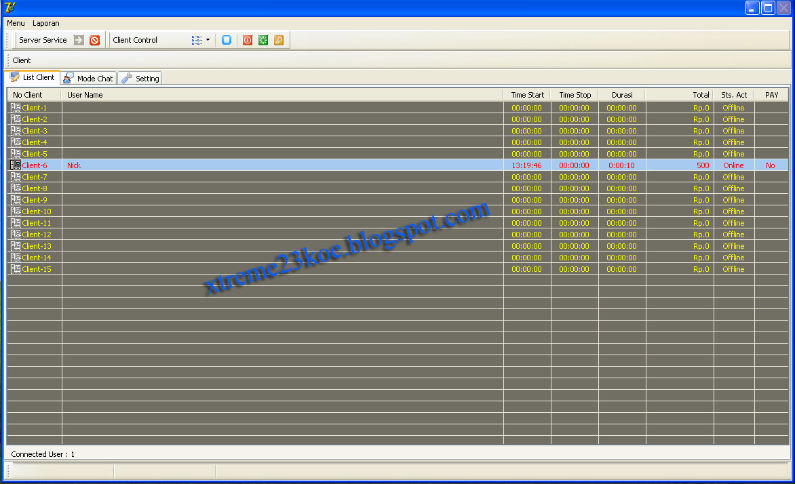795x484 pixels.
Task: Click the small client tree selector icon near Client Control
Action: click(x=195, y=40)
